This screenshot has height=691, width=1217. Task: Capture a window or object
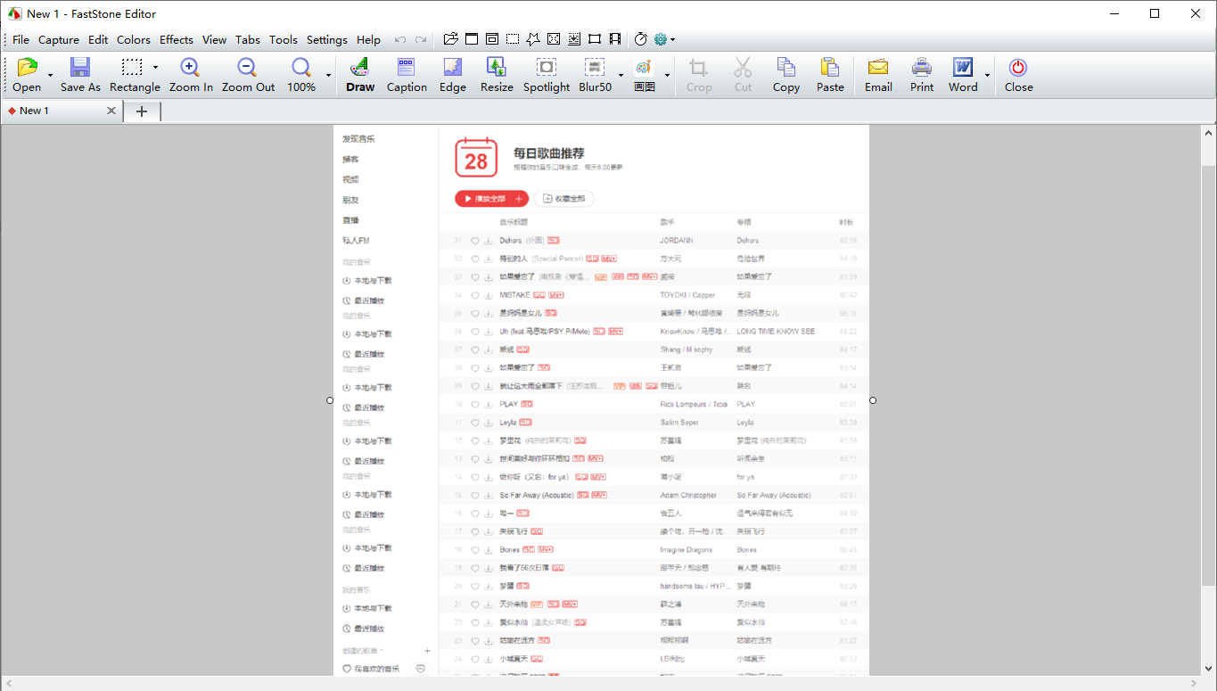pos(491,39)
